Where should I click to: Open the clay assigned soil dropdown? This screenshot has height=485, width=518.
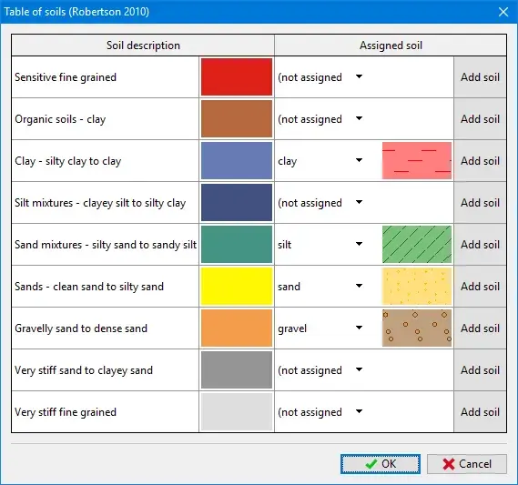[359, 161]
